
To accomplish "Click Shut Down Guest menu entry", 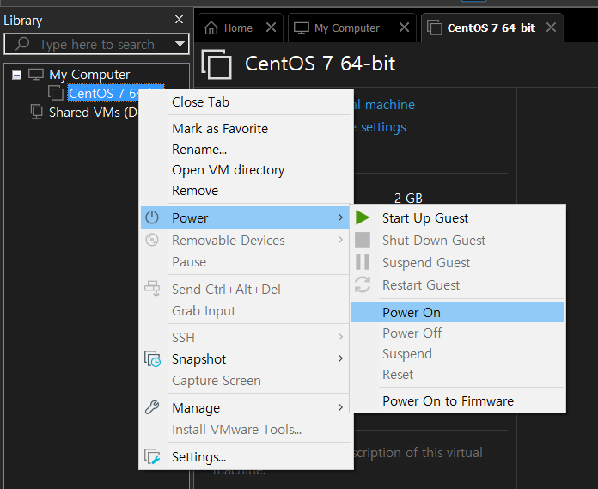I will (x=457, y=241).
